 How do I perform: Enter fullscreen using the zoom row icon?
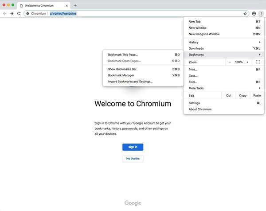(x=258, y=62)
